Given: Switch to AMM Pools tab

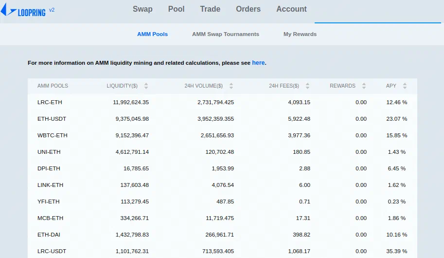Looking at the screenshot, I should 152,34.
